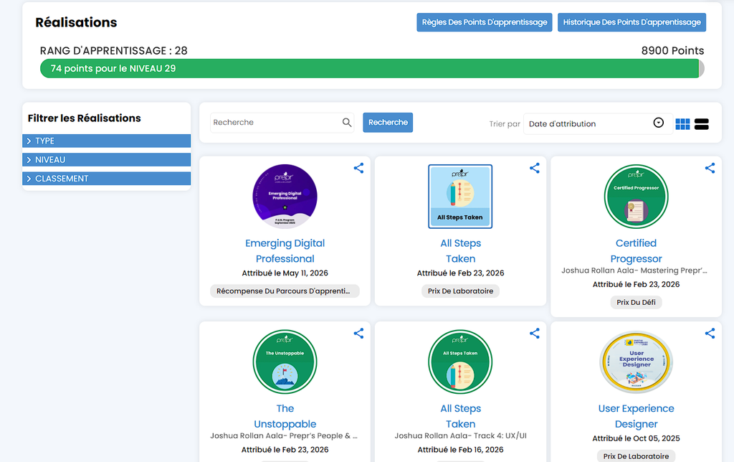The height and width of the screenshot is (462, 734).
Task: Click the 8900 Points total
Action: [672, 51]
